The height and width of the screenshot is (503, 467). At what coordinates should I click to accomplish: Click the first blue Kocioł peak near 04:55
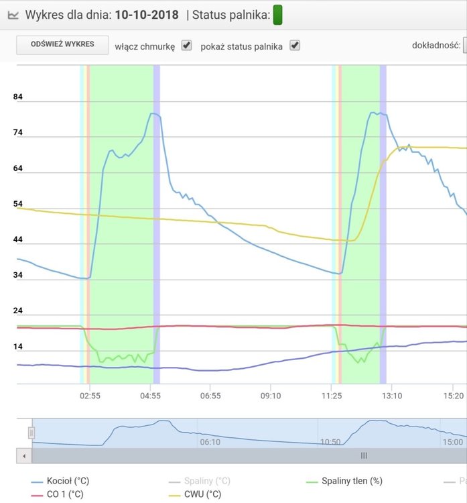pyautogui.click(x=154, y=114)
